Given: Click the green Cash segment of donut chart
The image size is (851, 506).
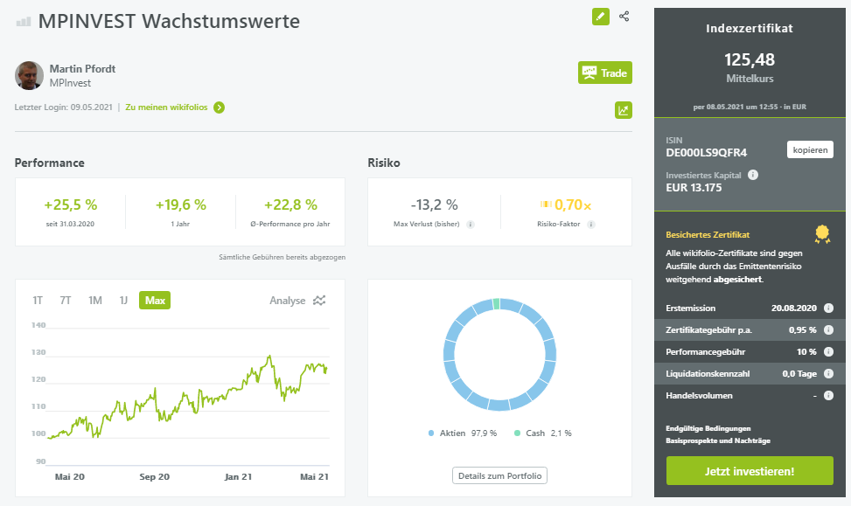Looking at the screenshot, I should [496, 304].
